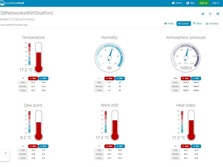Select Yearly row label under Dew point

[x=23, y=158]
